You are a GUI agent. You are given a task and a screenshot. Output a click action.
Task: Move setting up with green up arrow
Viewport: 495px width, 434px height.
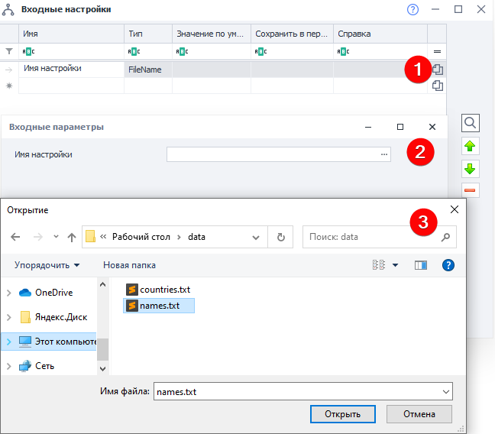(471, 146)
